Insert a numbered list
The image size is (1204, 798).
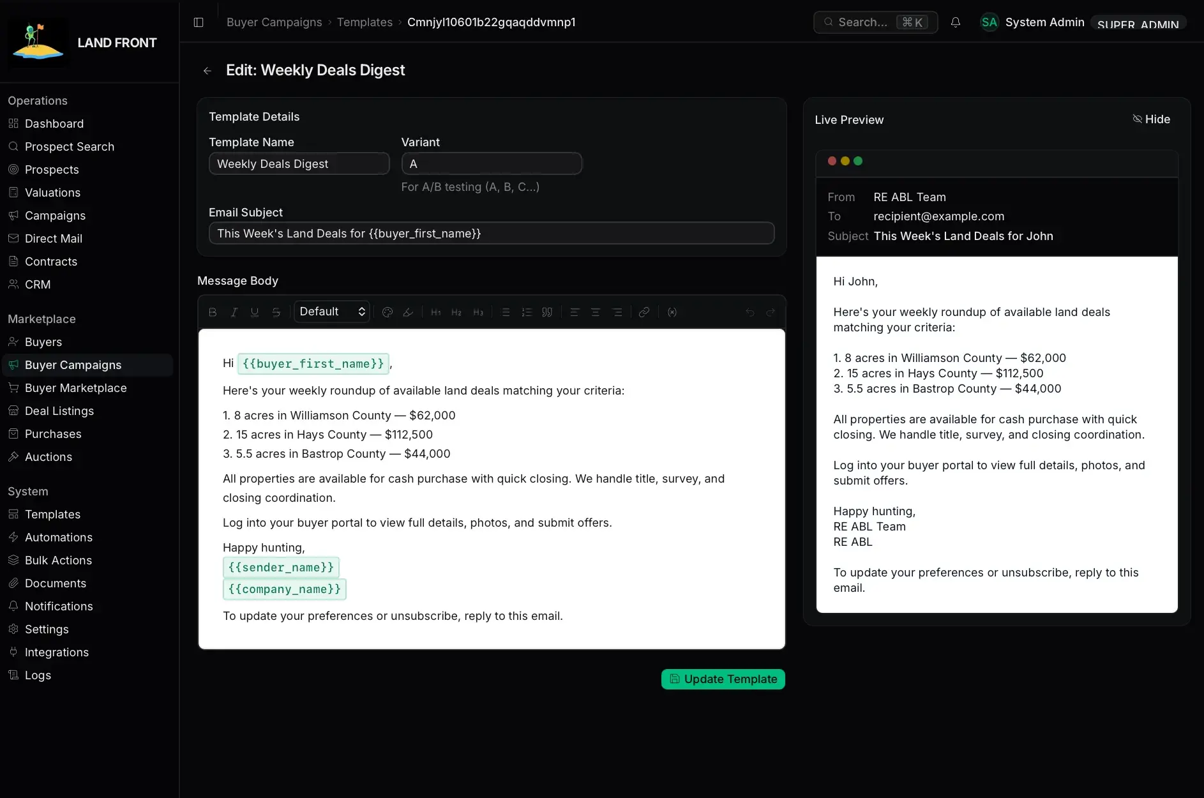tap(526, 312)
